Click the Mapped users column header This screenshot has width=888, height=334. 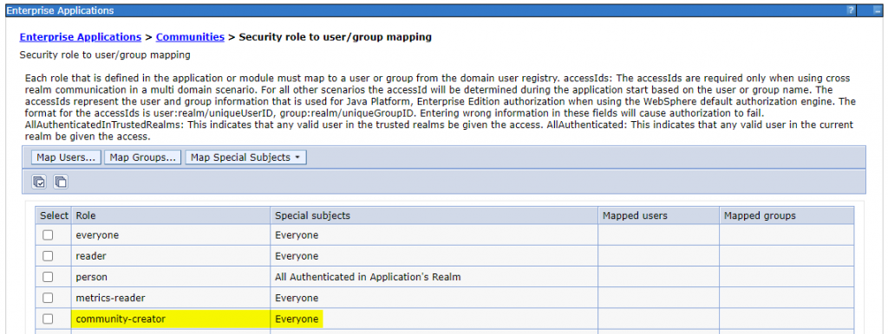[x=659, y=215]
